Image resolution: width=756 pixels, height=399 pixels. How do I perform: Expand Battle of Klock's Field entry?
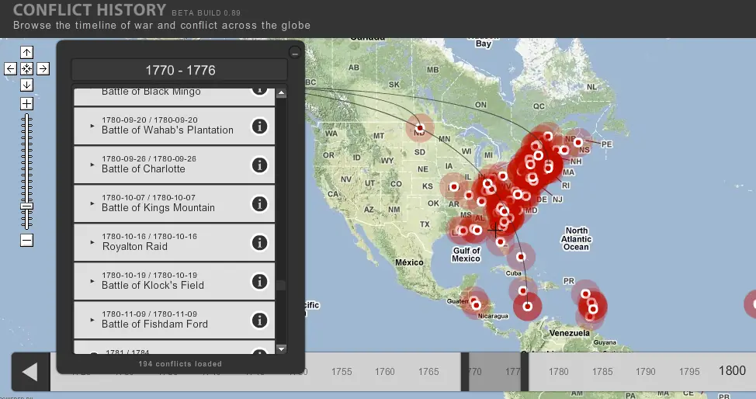pyautogui.click(x=92, y=281)
